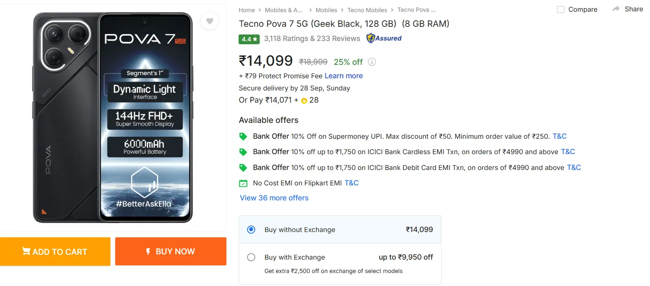Open Mobiles breadcrumb link

(326, 10)
